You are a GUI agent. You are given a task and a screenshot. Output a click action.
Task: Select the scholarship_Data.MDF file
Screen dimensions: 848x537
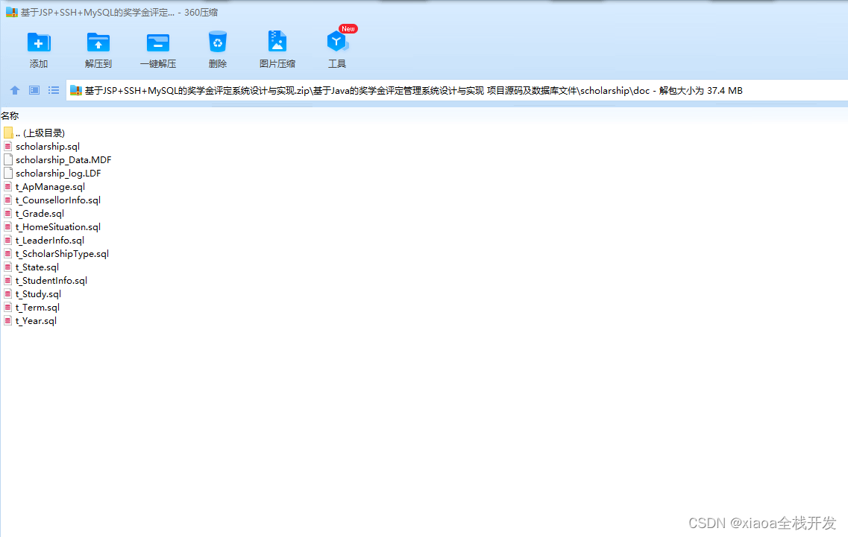point(63,159)
